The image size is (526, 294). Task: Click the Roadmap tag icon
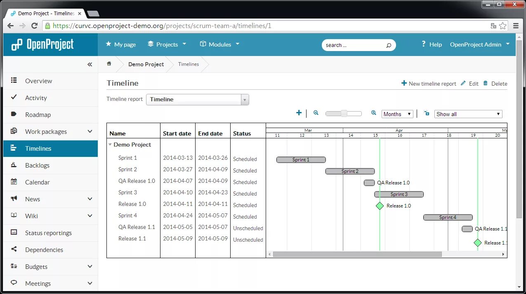(x=14, y=114)
